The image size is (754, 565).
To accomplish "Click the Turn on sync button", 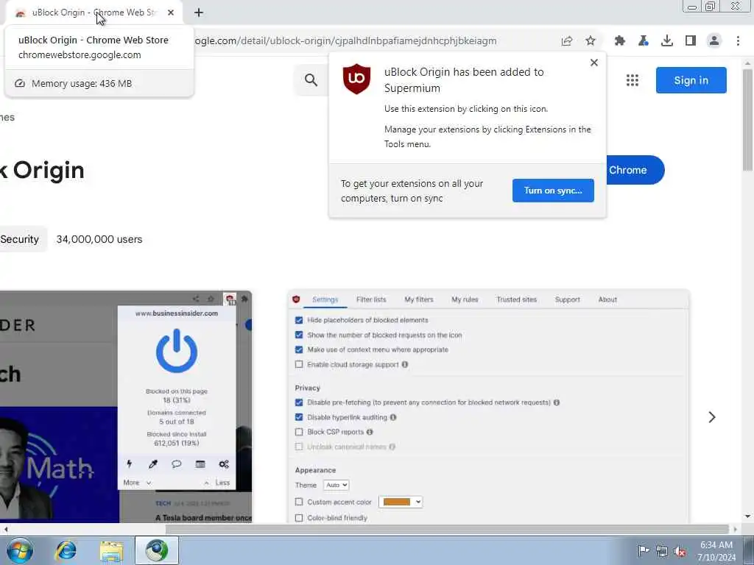I will click(x=553, y=191).
